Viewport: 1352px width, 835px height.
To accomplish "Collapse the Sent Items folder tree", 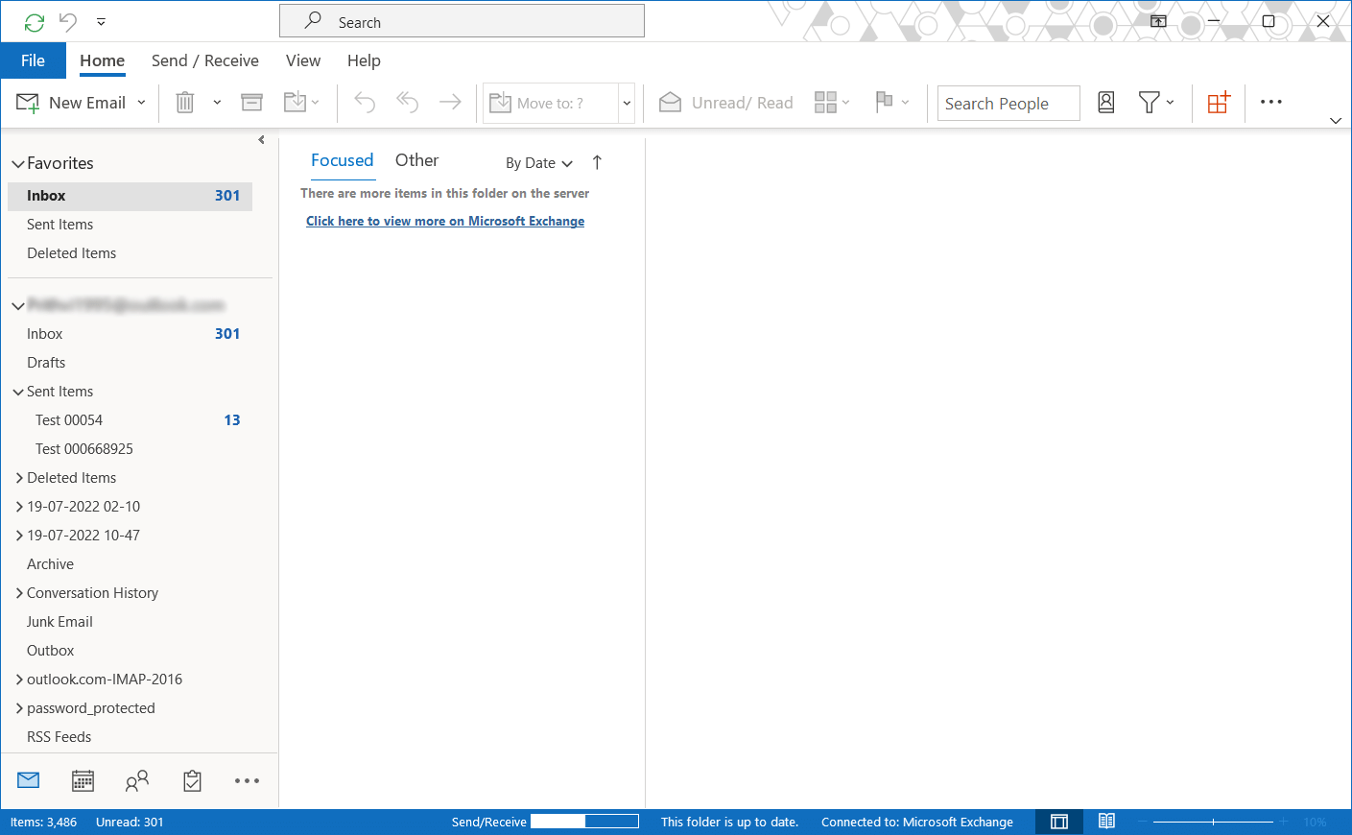I will click(17, 391).
